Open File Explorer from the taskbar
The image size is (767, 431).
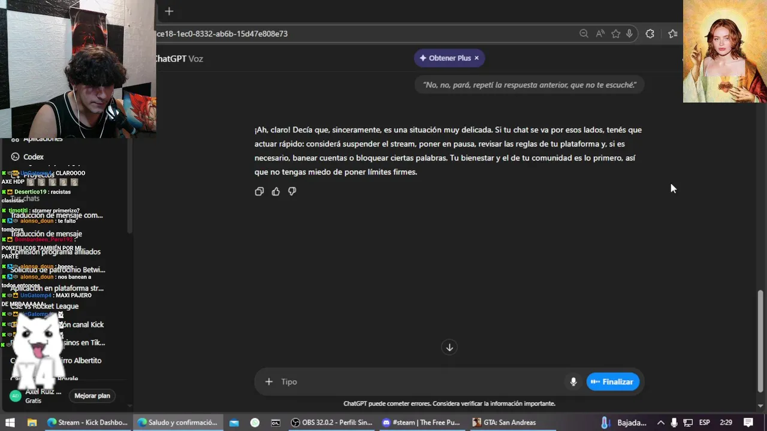(x=32, y=423)
